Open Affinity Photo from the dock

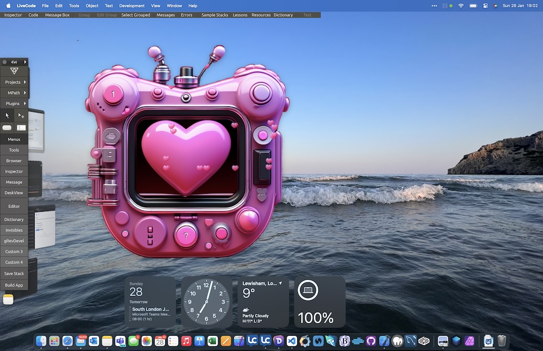click(x=470, y=341)
